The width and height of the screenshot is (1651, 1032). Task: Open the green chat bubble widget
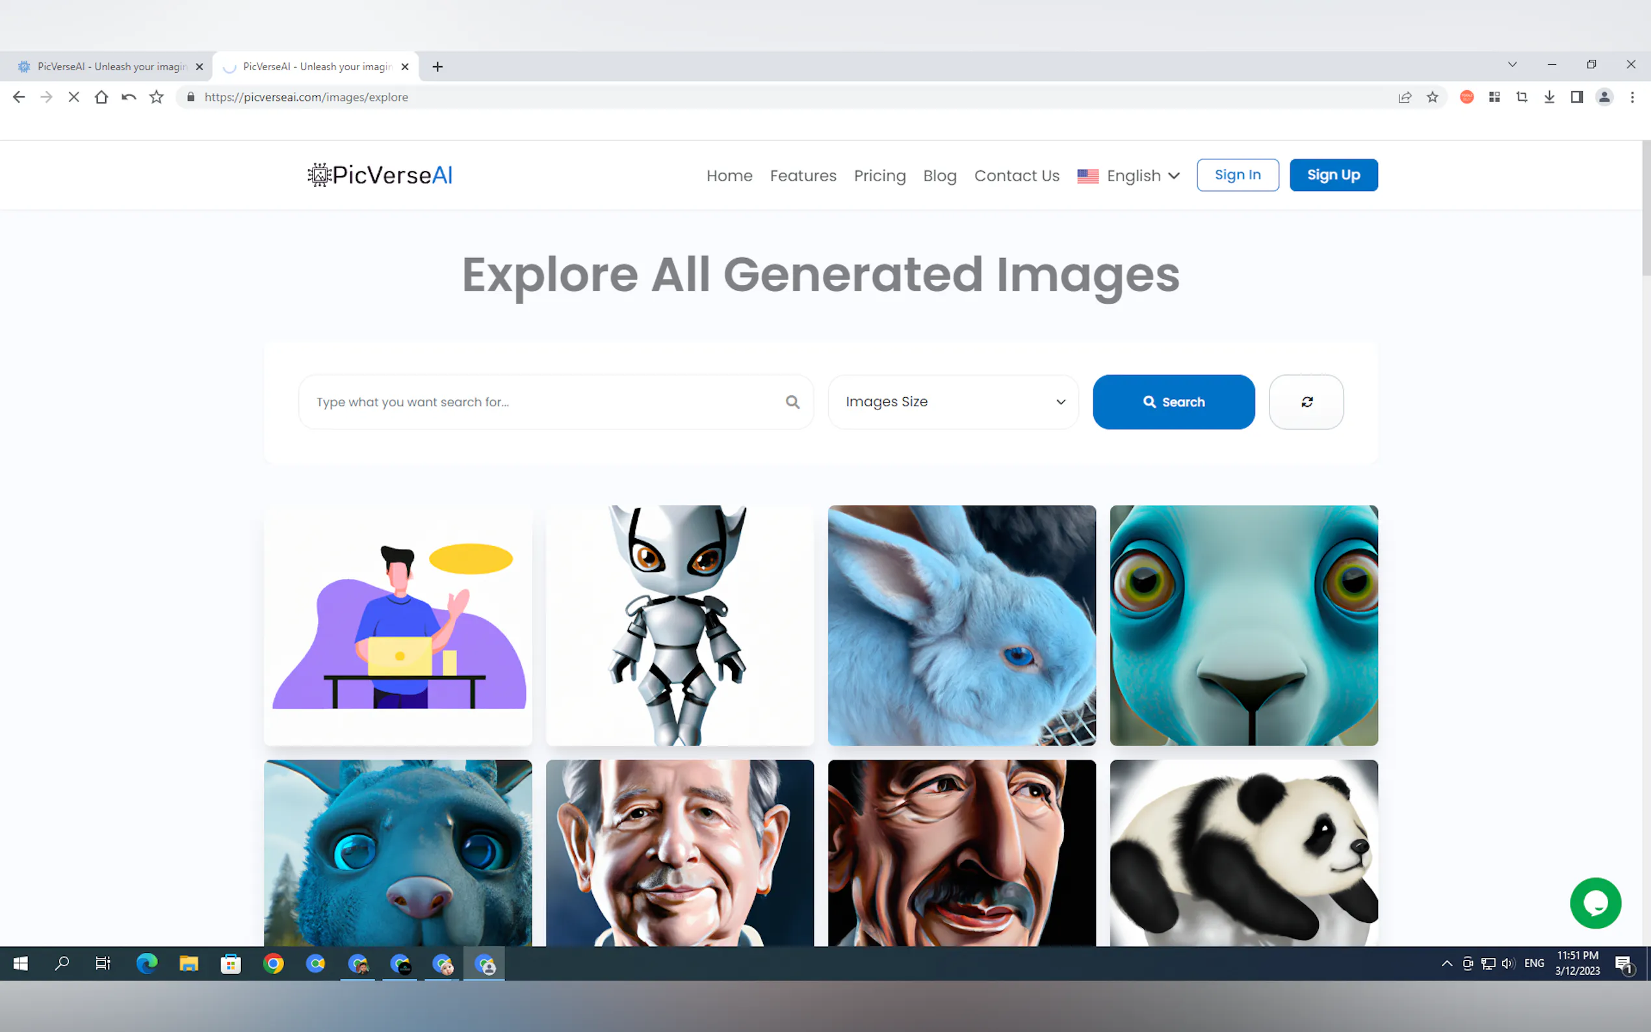1595,903
